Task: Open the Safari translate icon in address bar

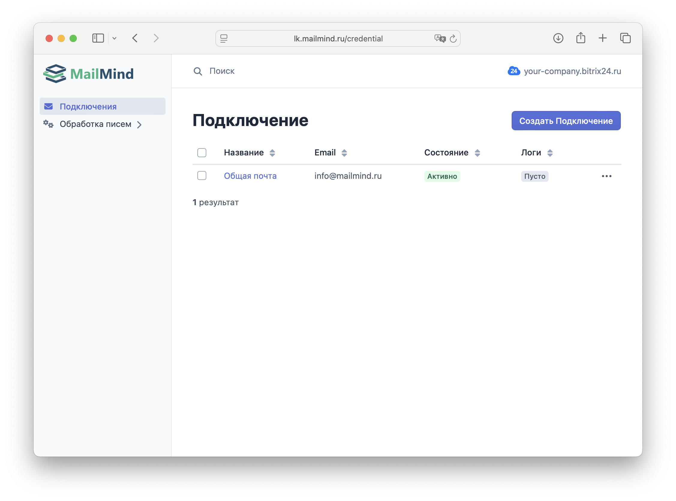Action: (440, 38)
